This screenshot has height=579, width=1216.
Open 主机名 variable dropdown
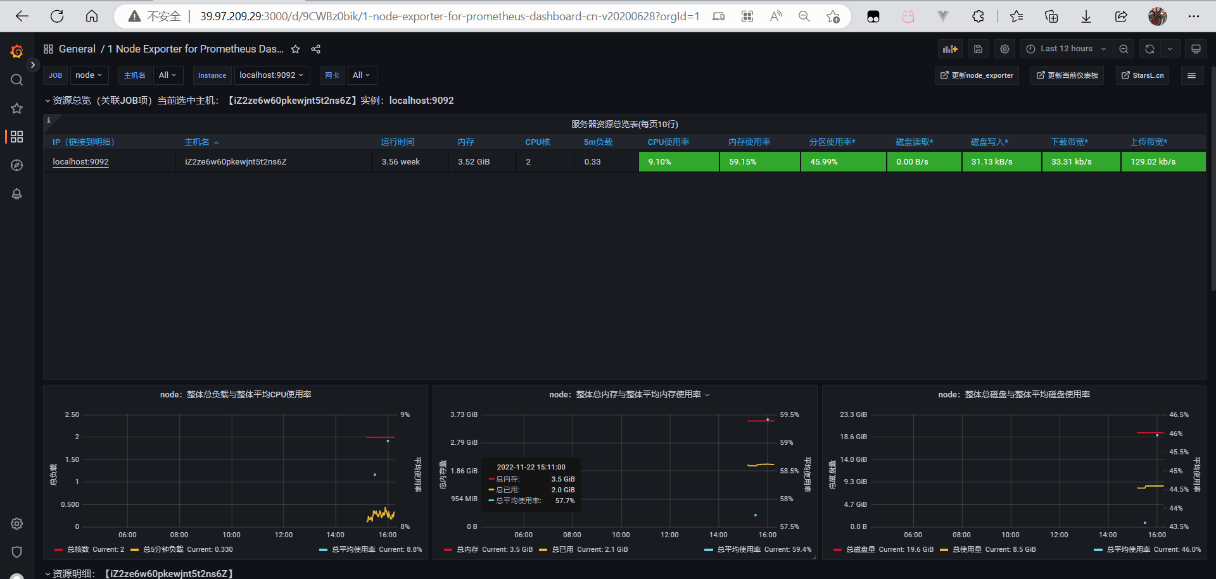click(168, 75)
